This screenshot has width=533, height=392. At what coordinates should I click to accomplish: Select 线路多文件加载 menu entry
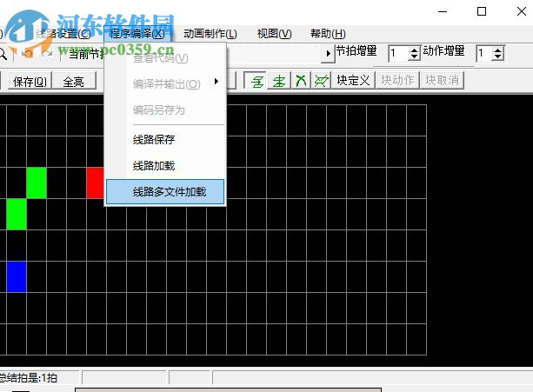click(x=165, y=192)
